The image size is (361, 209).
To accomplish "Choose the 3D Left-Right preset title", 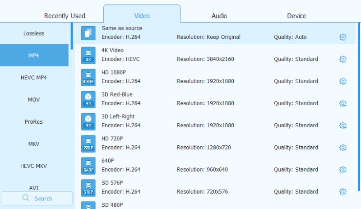I will (x=118, y=116).
